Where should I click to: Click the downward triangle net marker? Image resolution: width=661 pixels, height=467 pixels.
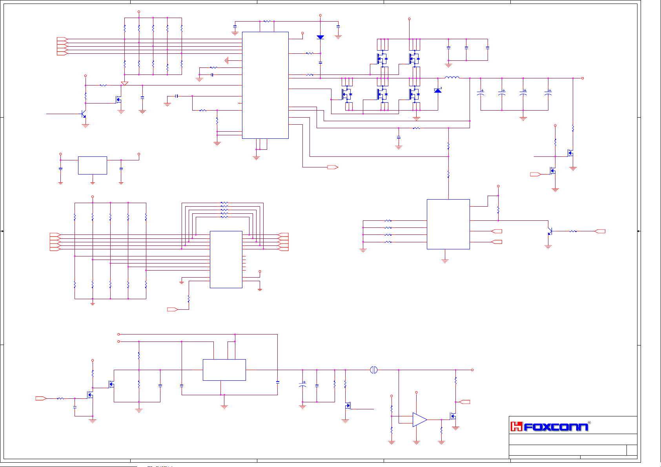click(x=124, y=83)
